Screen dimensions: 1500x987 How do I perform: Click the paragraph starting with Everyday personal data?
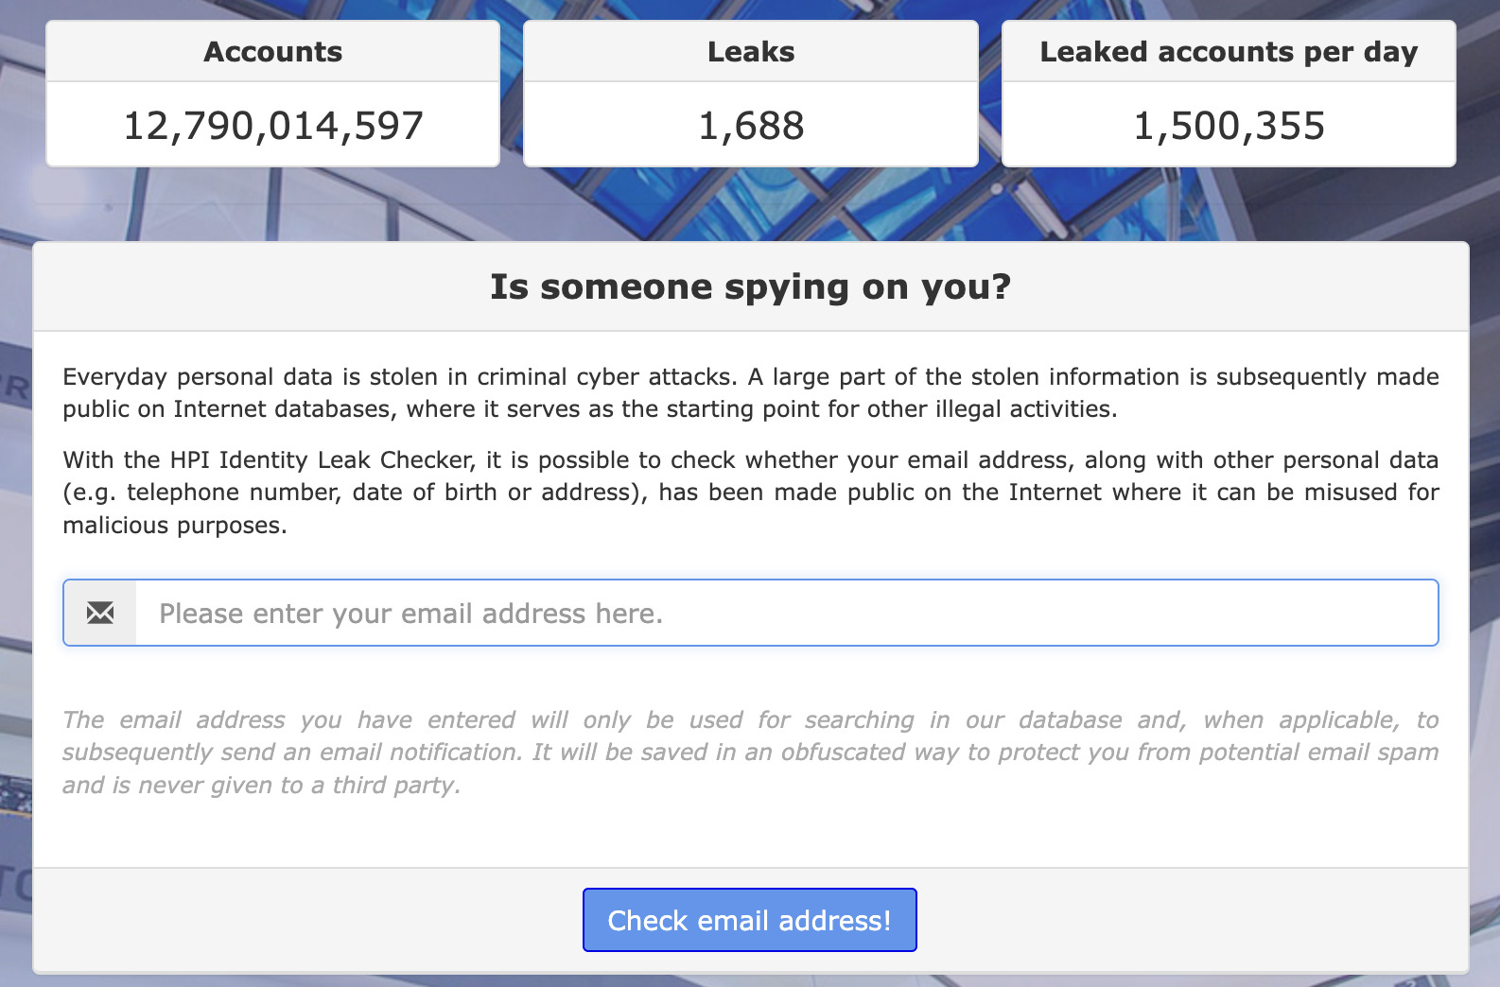751,392
